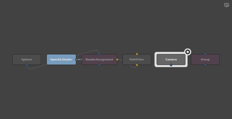Select the PathFilter node
Image resolution: width=232 pixels, height=119 pixels.
(137, 60)
